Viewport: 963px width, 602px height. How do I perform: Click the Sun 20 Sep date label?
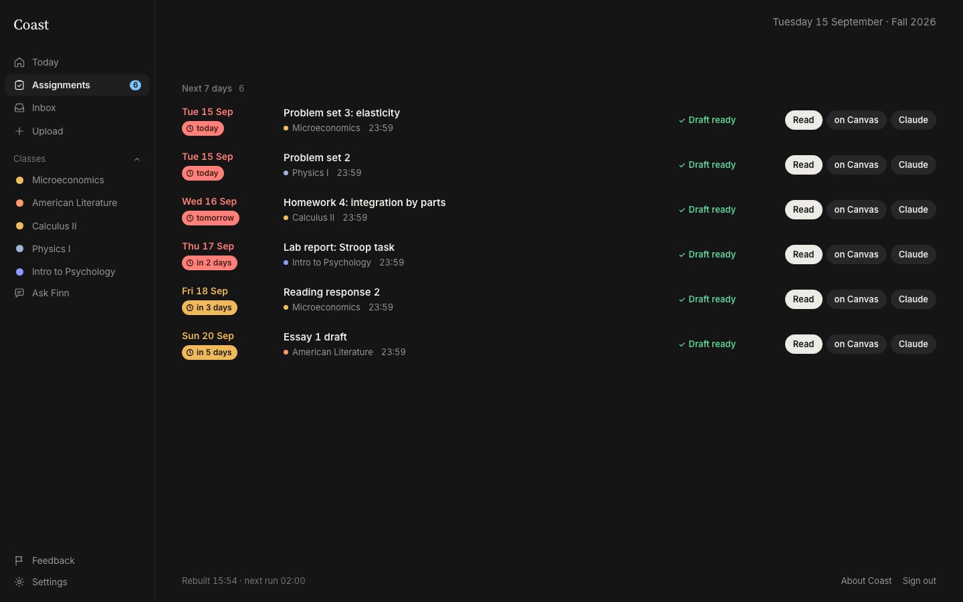[208, 336]
